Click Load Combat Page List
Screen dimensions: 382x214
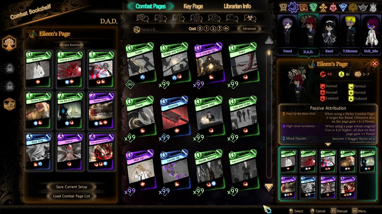tap(71, 196)
